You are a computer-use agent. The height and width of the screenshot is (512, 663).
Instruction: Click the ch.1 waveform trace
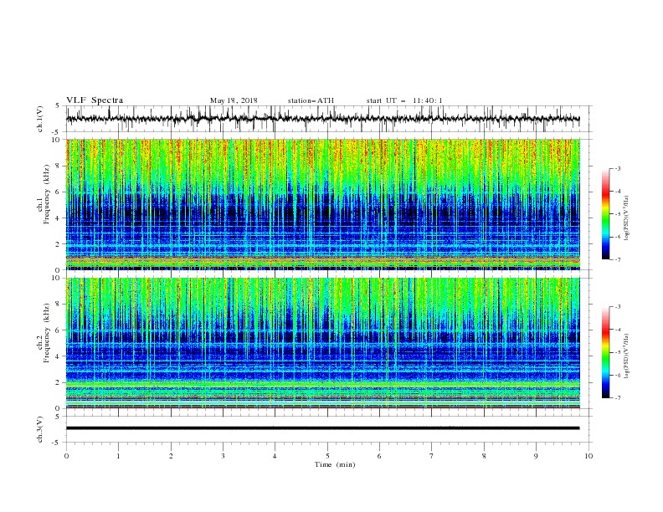[x=323, y=119]
